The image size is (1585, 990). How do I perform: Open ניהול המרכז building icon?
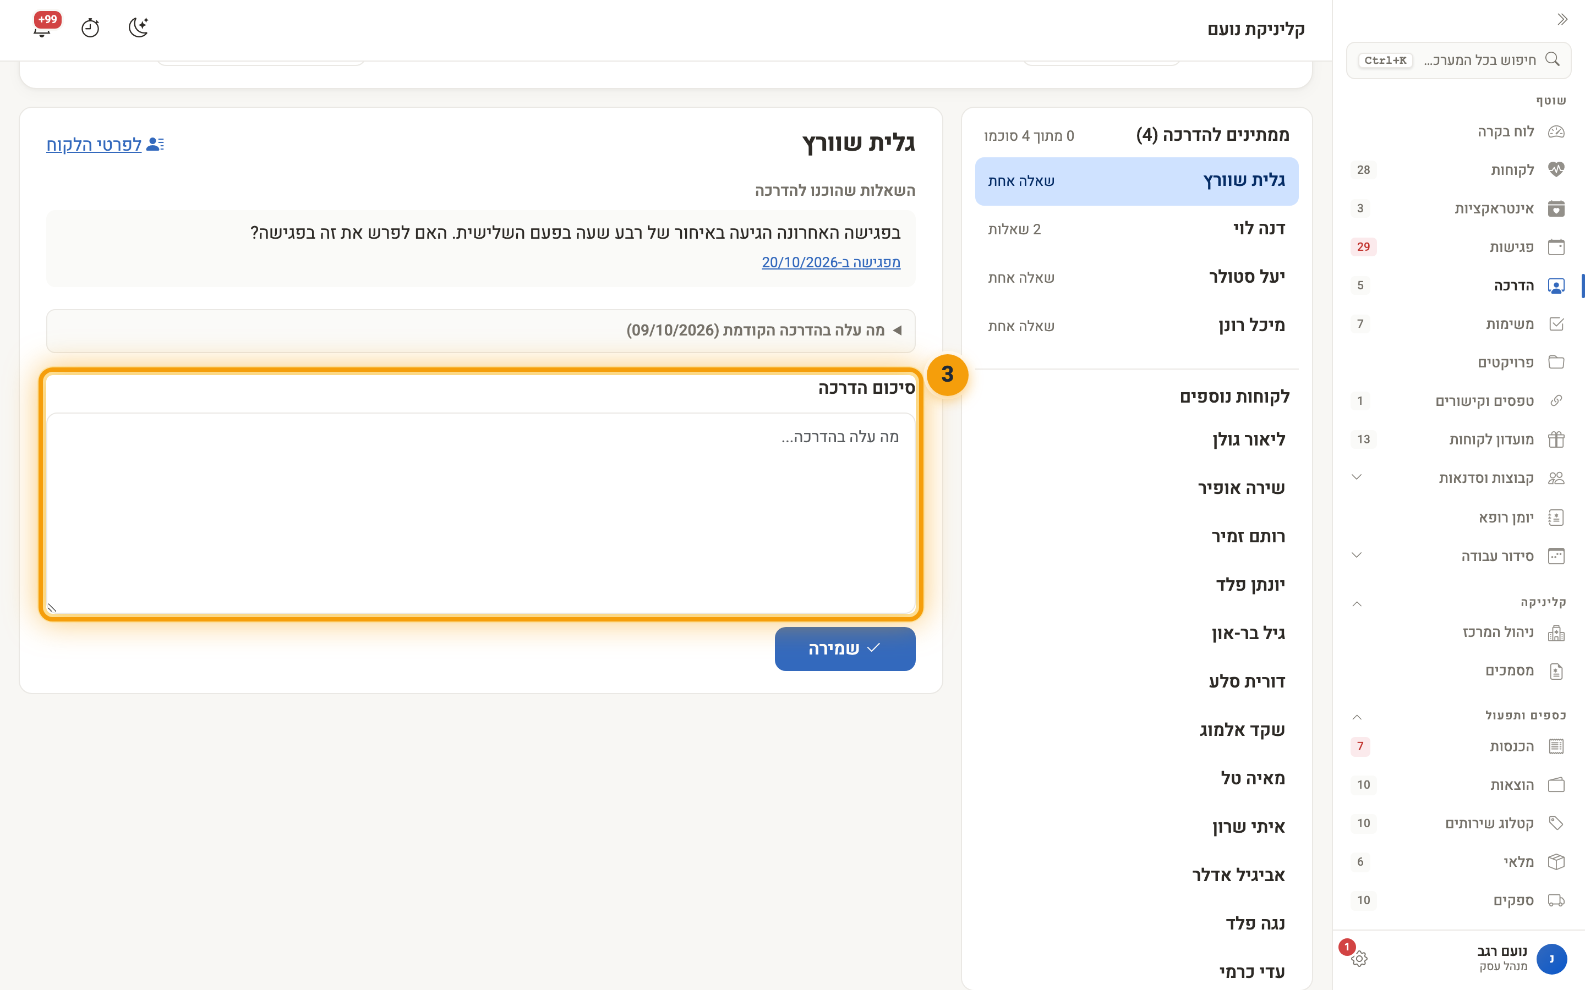tap(1555, 632)
